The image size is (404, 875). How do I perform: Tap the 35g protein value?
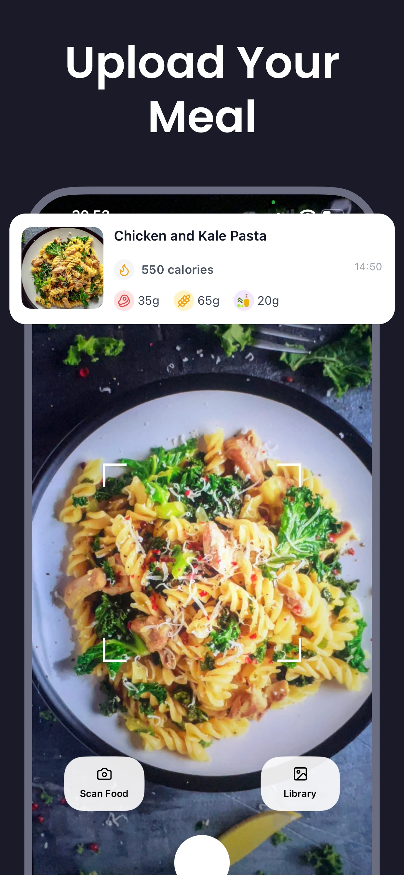click(x=148, y=300)
